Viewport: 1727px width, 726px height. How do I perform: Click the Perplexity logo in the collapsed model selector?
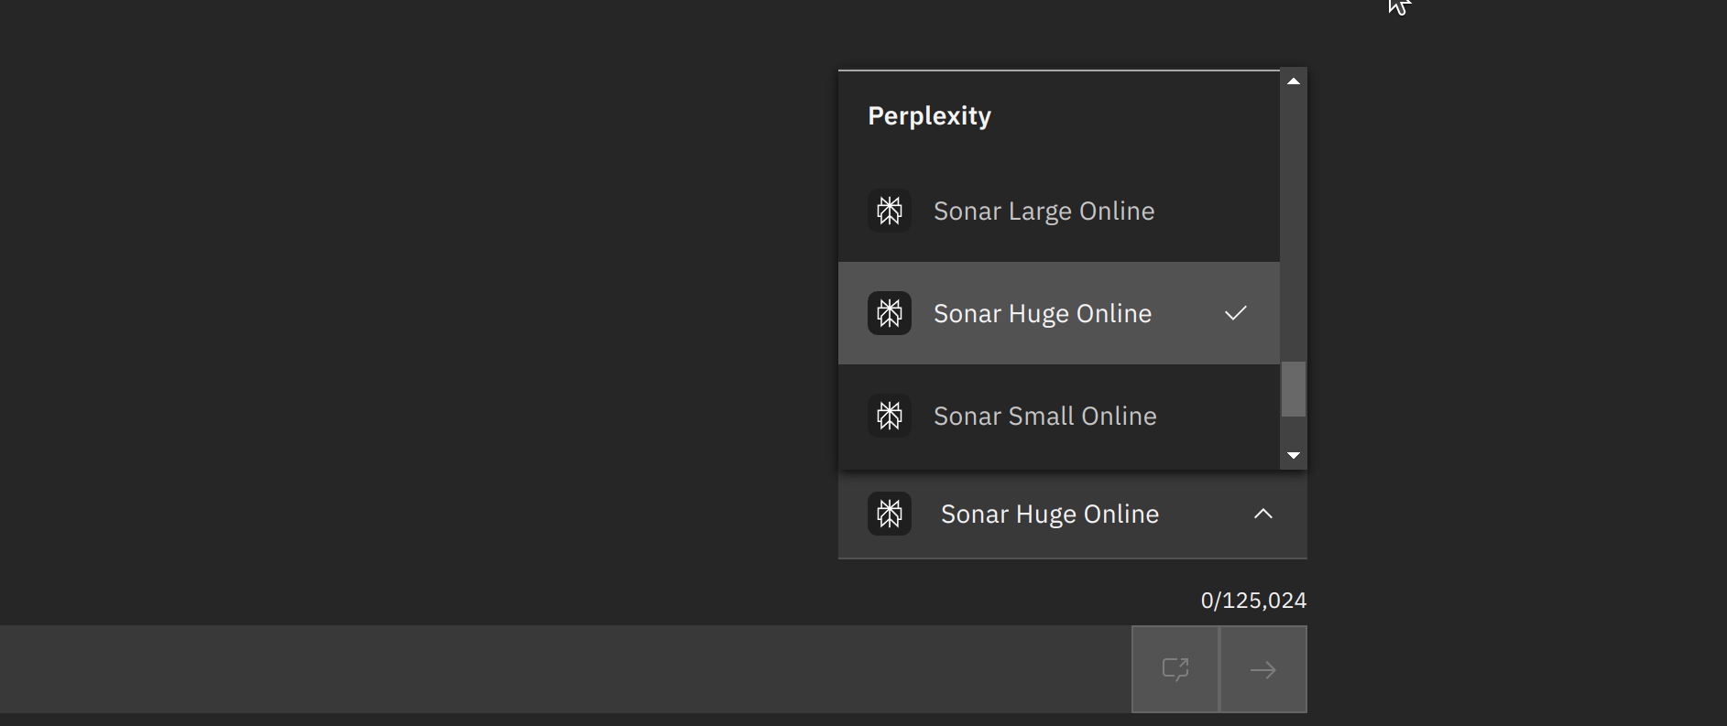pyautogui.click(x=889, y=514)
